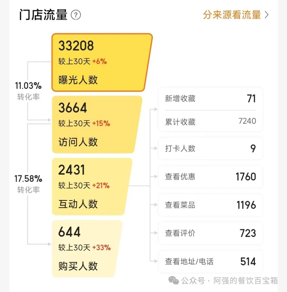Image resolution: width=287 pixels, height=292 pixels.
Task: Select the 曝光人数 33208 funnel card
Action: (102, 62)
